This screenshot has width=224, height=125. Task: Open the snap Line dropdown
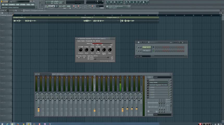[100, 6]
